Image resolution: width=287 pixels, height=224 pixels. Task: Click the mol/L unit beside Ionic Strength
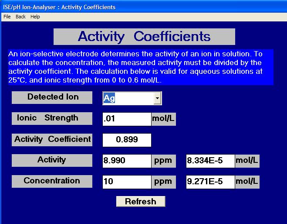163,119
